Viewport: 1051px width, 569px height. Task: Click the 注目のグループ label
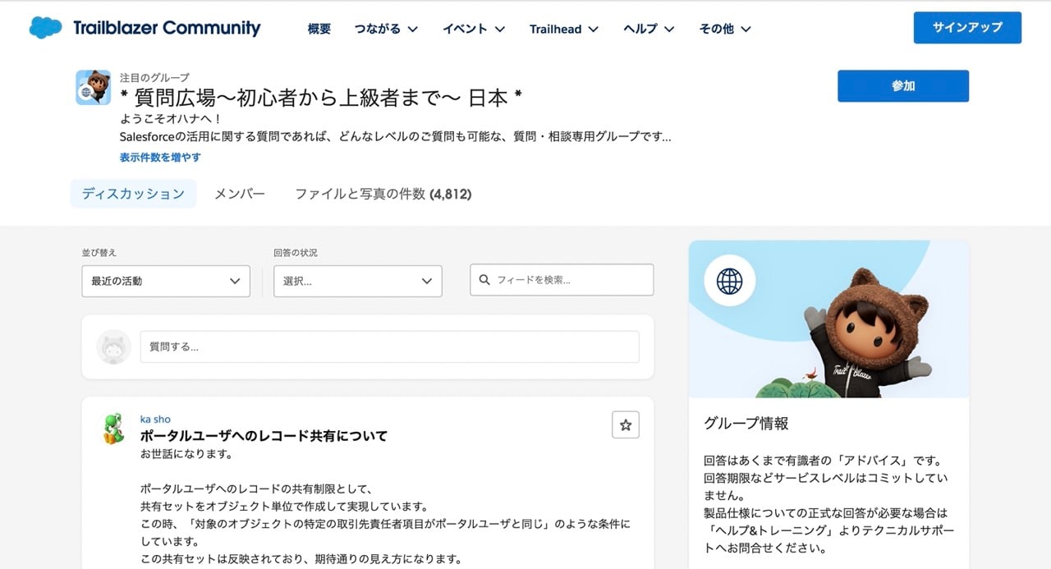[x=154, y=77]
